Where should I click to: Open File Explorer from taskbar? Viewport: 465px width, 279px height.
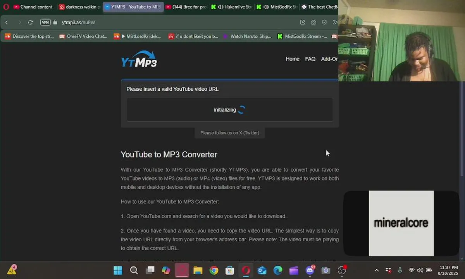(x=198, y=270)
